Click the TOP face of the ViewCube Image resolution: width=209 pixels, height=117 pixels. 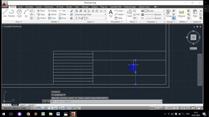[193, 37]
